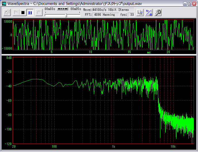Open settings with the wrench icon
The width and height of the screenshot is (198, 152).
(158, 12)
